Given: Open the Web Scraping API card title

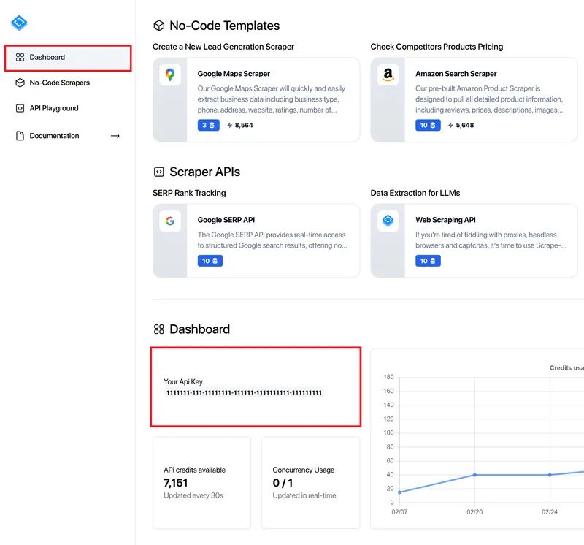Looking at the screenshot, I should click(x=445, y=220).
